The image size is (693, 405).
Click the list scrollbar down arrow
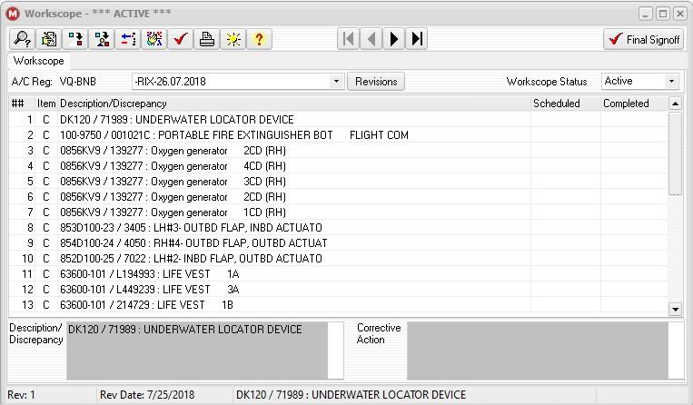point(675,309)
